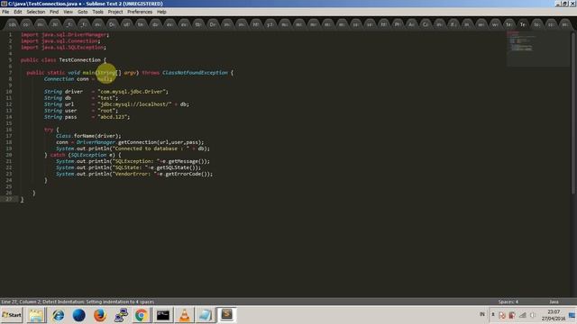Open the network computers icon in taskbar

point(121,315)
